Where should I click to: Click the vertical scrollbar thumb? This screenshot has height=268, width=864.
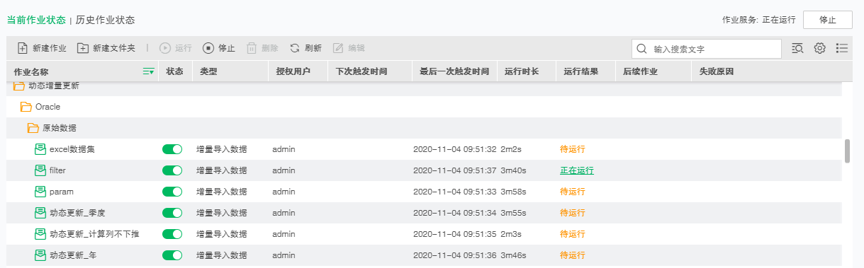pyautogui.click(x=847, y=151)
